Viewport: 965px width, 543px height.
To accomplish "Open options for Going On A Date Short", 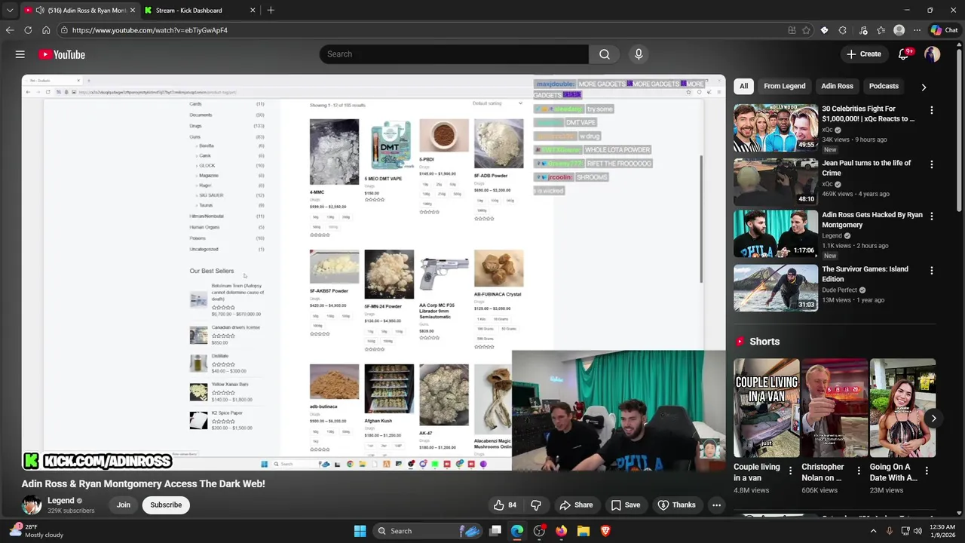I will [x=927, y=471].
